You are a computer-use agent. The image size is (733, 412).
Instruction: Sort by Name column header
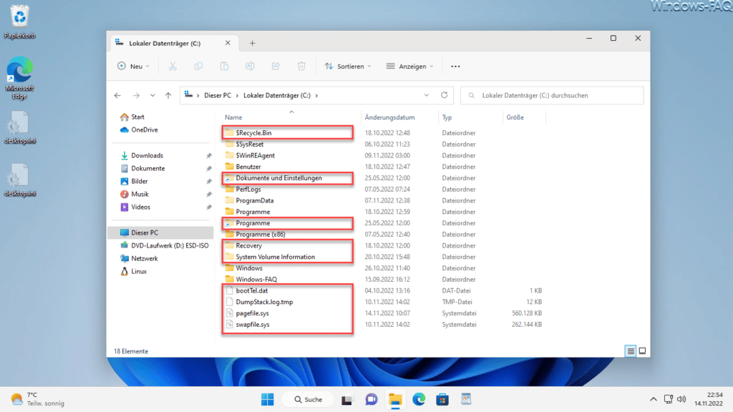pos(233,117)
